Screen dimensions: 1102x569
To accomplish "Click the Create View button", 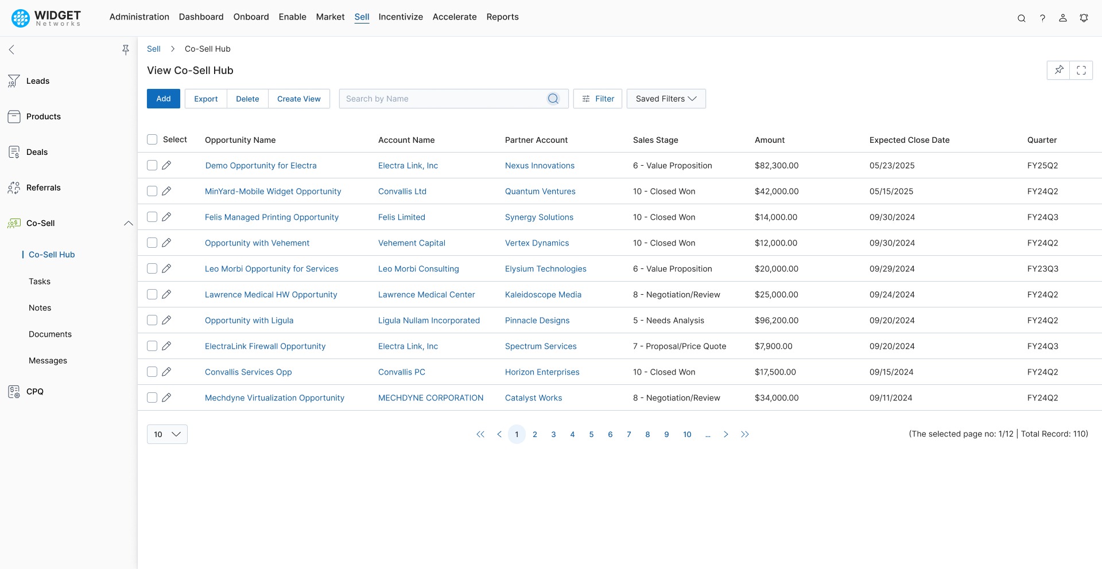I will tap(298, 98).
